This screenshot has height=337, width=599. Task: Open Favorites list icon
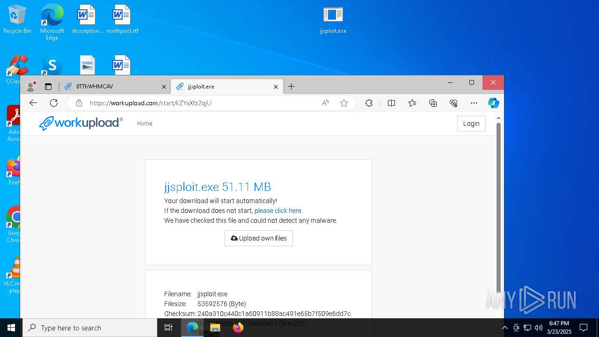coord(412,103)
